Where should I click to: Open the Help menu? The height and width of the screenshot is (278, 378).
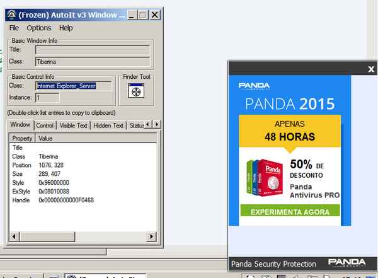66,28
